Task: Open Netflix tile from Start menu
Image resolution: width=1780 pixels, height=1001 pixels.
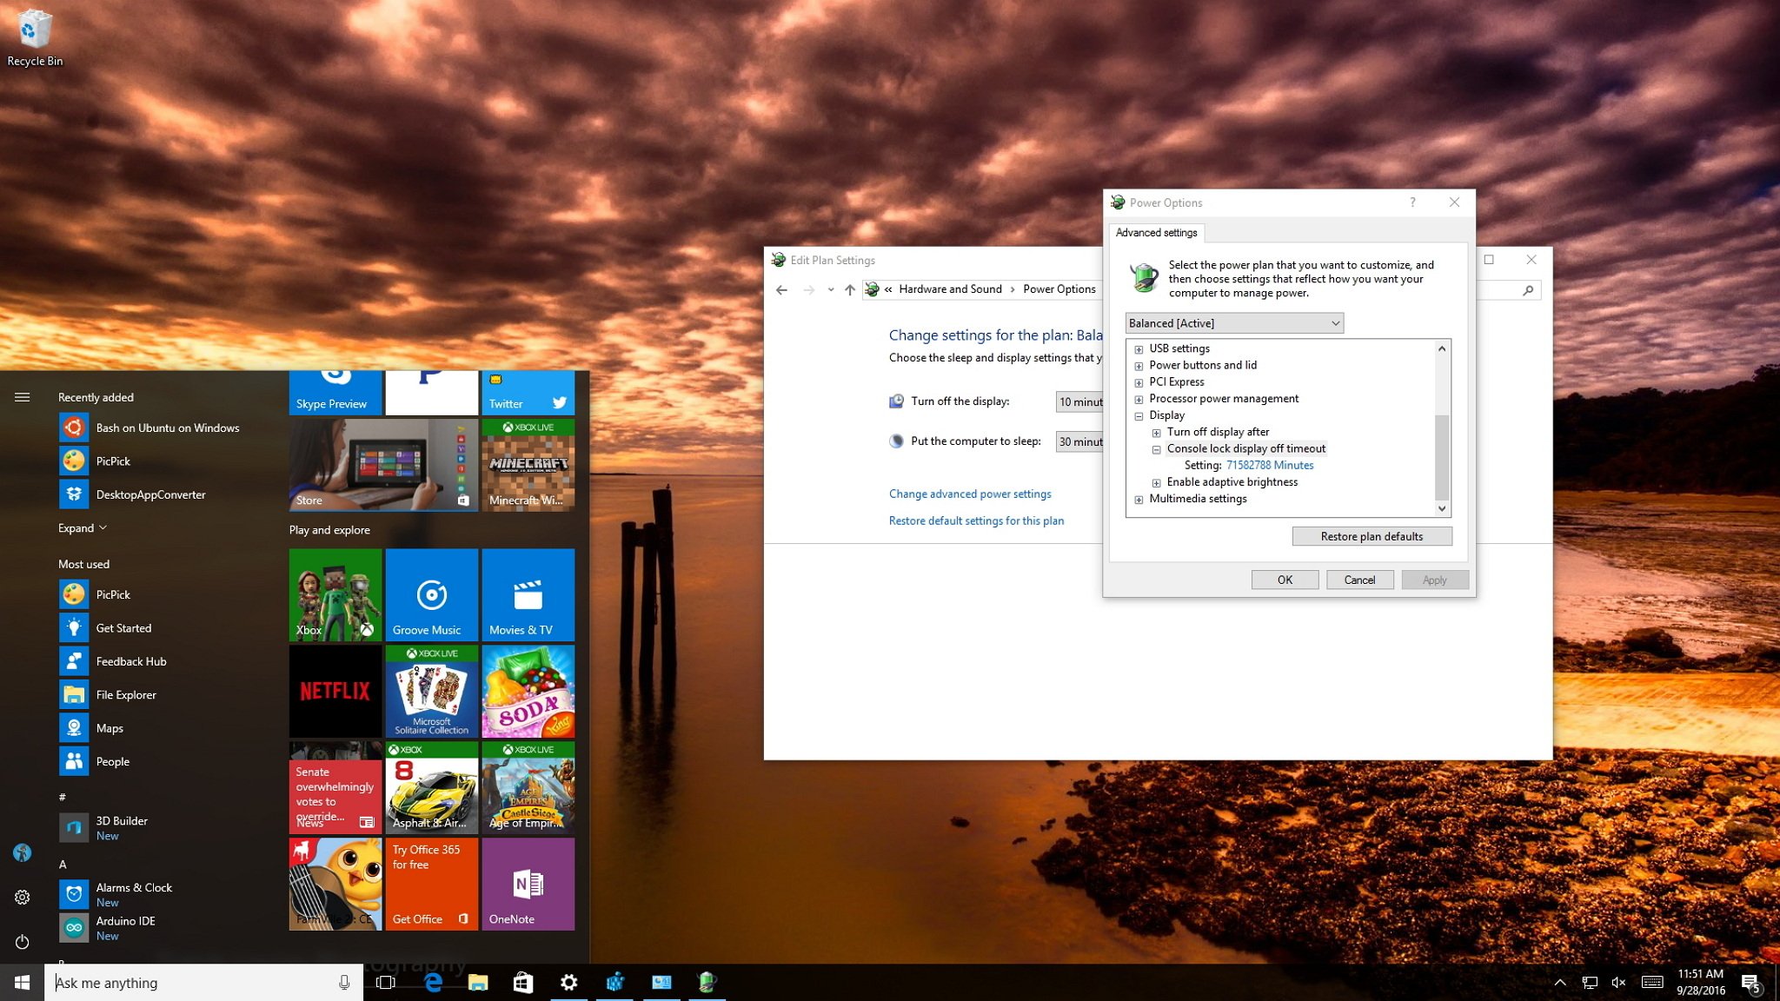Action: tap(334, 691)
